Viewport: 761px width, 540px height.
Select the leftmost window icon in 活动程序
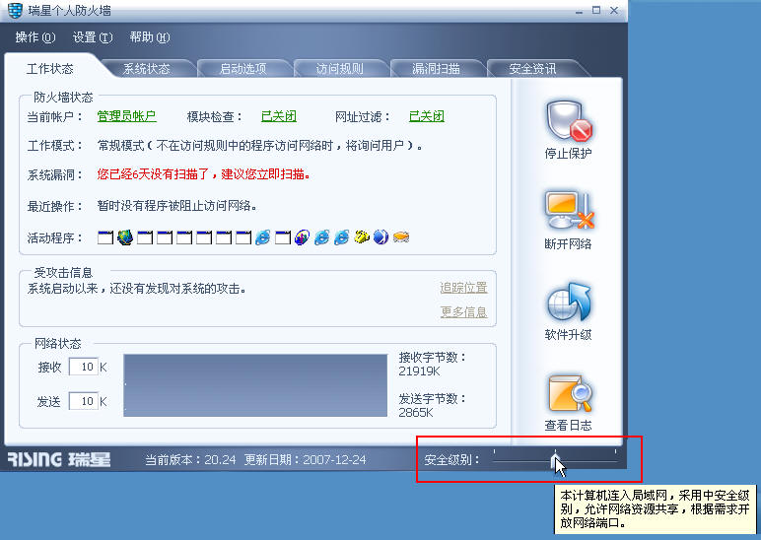click(104, 237)
